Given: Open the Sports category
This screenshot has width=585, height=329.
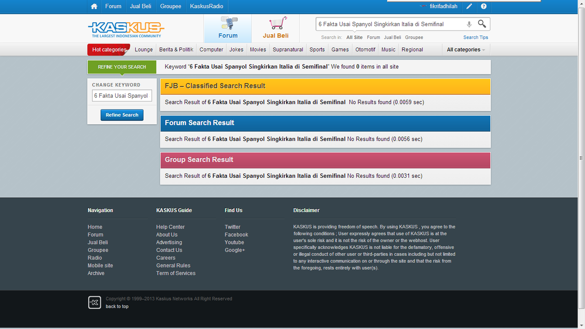Looking at the screenshot, I should [317, 50].
